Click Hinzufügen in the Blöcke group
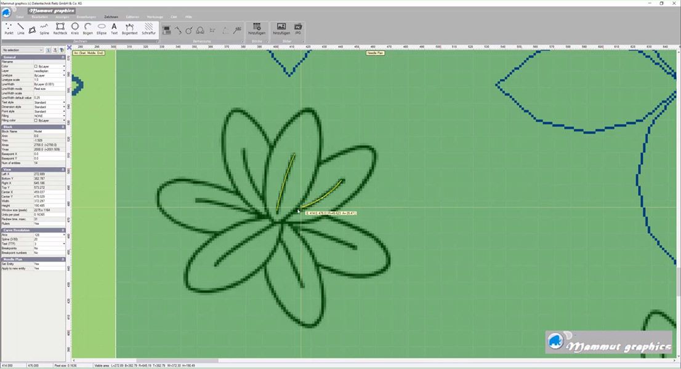Viewport: 681px width, 369px height. [257, 29]
